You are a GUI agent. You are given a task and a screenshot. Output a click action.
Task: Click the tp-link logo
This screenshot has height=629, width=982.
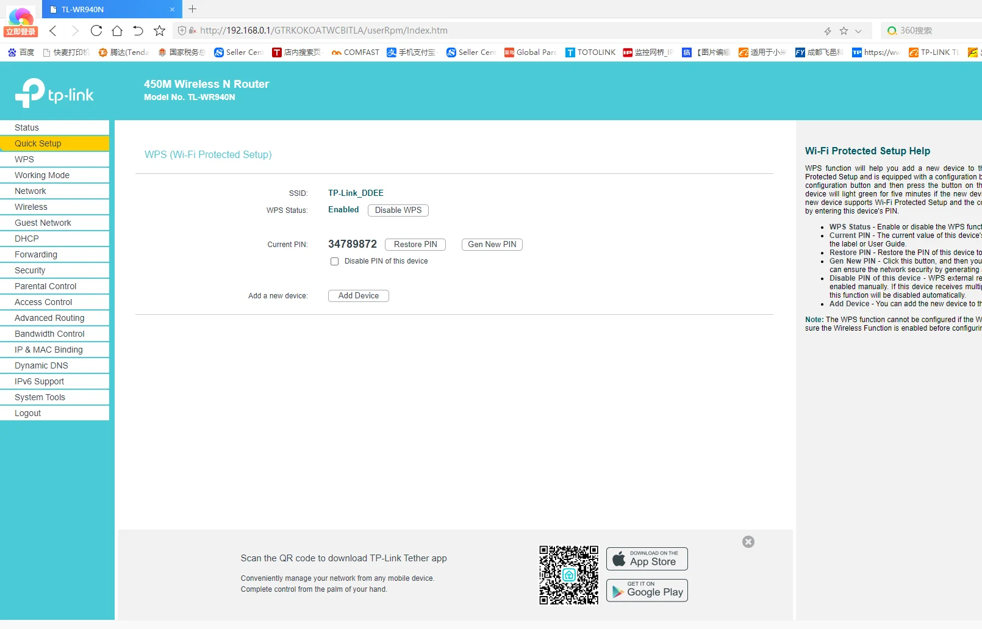pos(54,93)
